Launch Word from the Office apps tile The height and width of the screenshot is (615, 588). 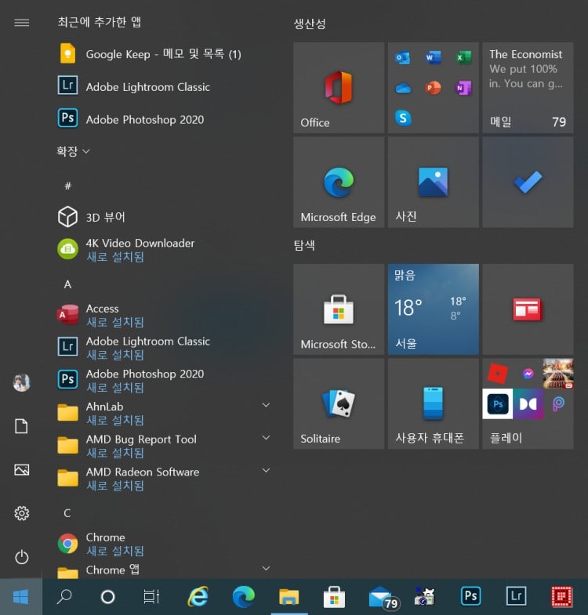pos(433,58)
